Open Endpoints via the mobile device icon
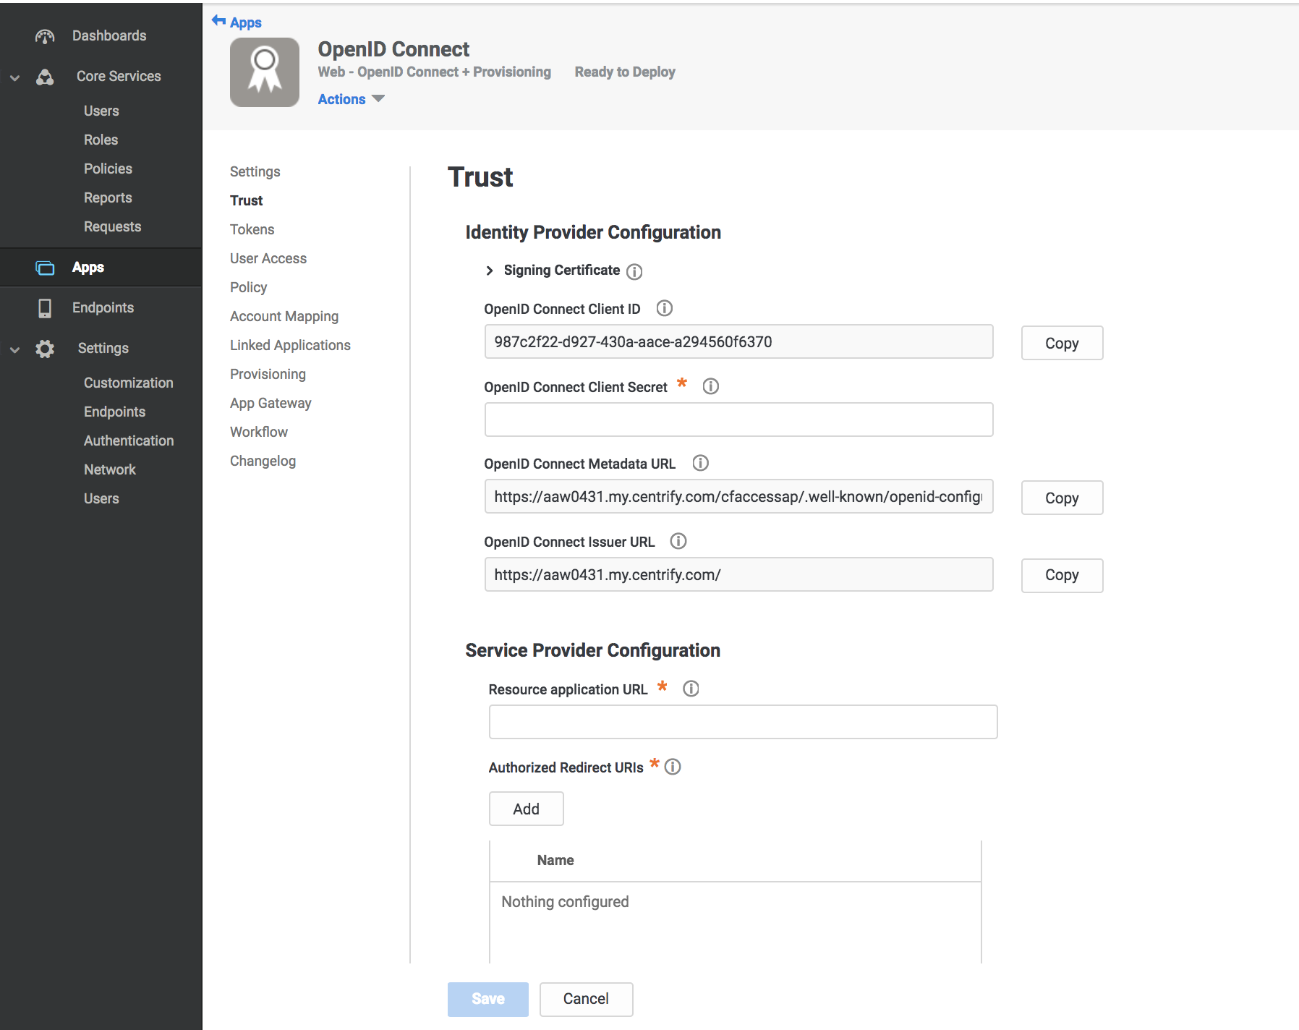The width and height of the screenshot is (1299, 1030). (45, 307)
